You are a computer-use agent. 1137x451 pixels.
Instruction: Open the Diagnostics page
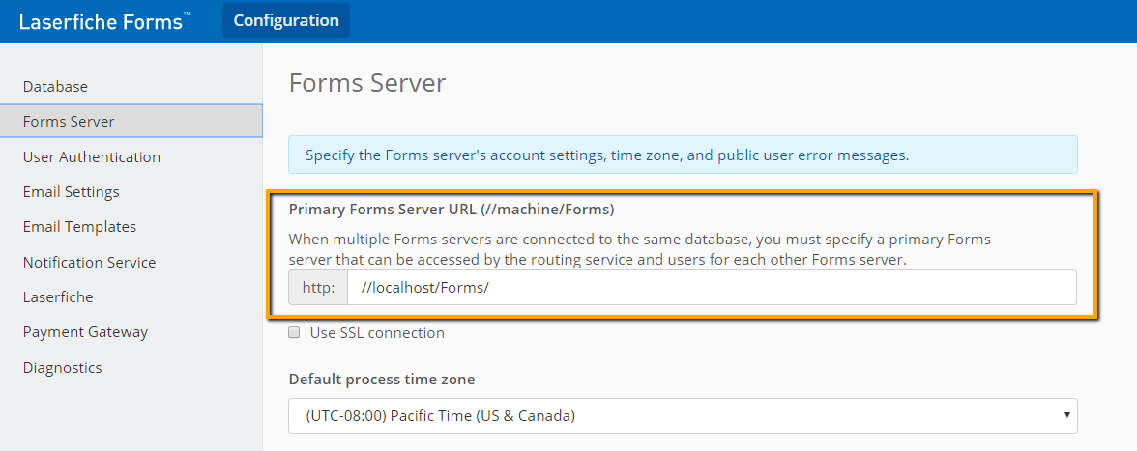(62, 367)
